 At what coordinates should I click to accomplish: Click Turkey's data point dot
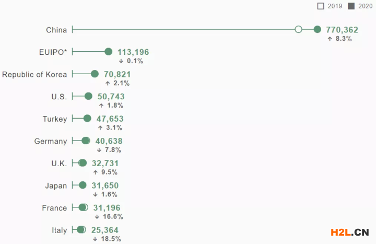87,119
